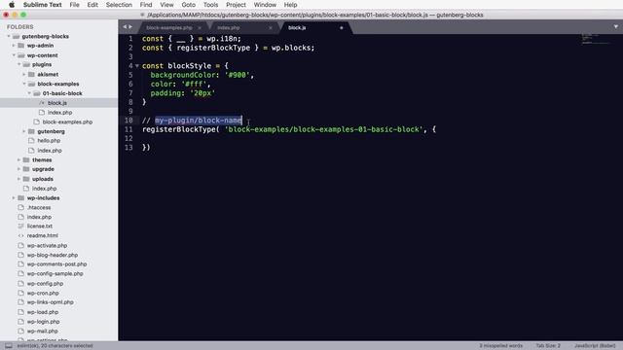Go to next tab with right arrow
Viewport: 623px width, 350px height.
(130, 27)
